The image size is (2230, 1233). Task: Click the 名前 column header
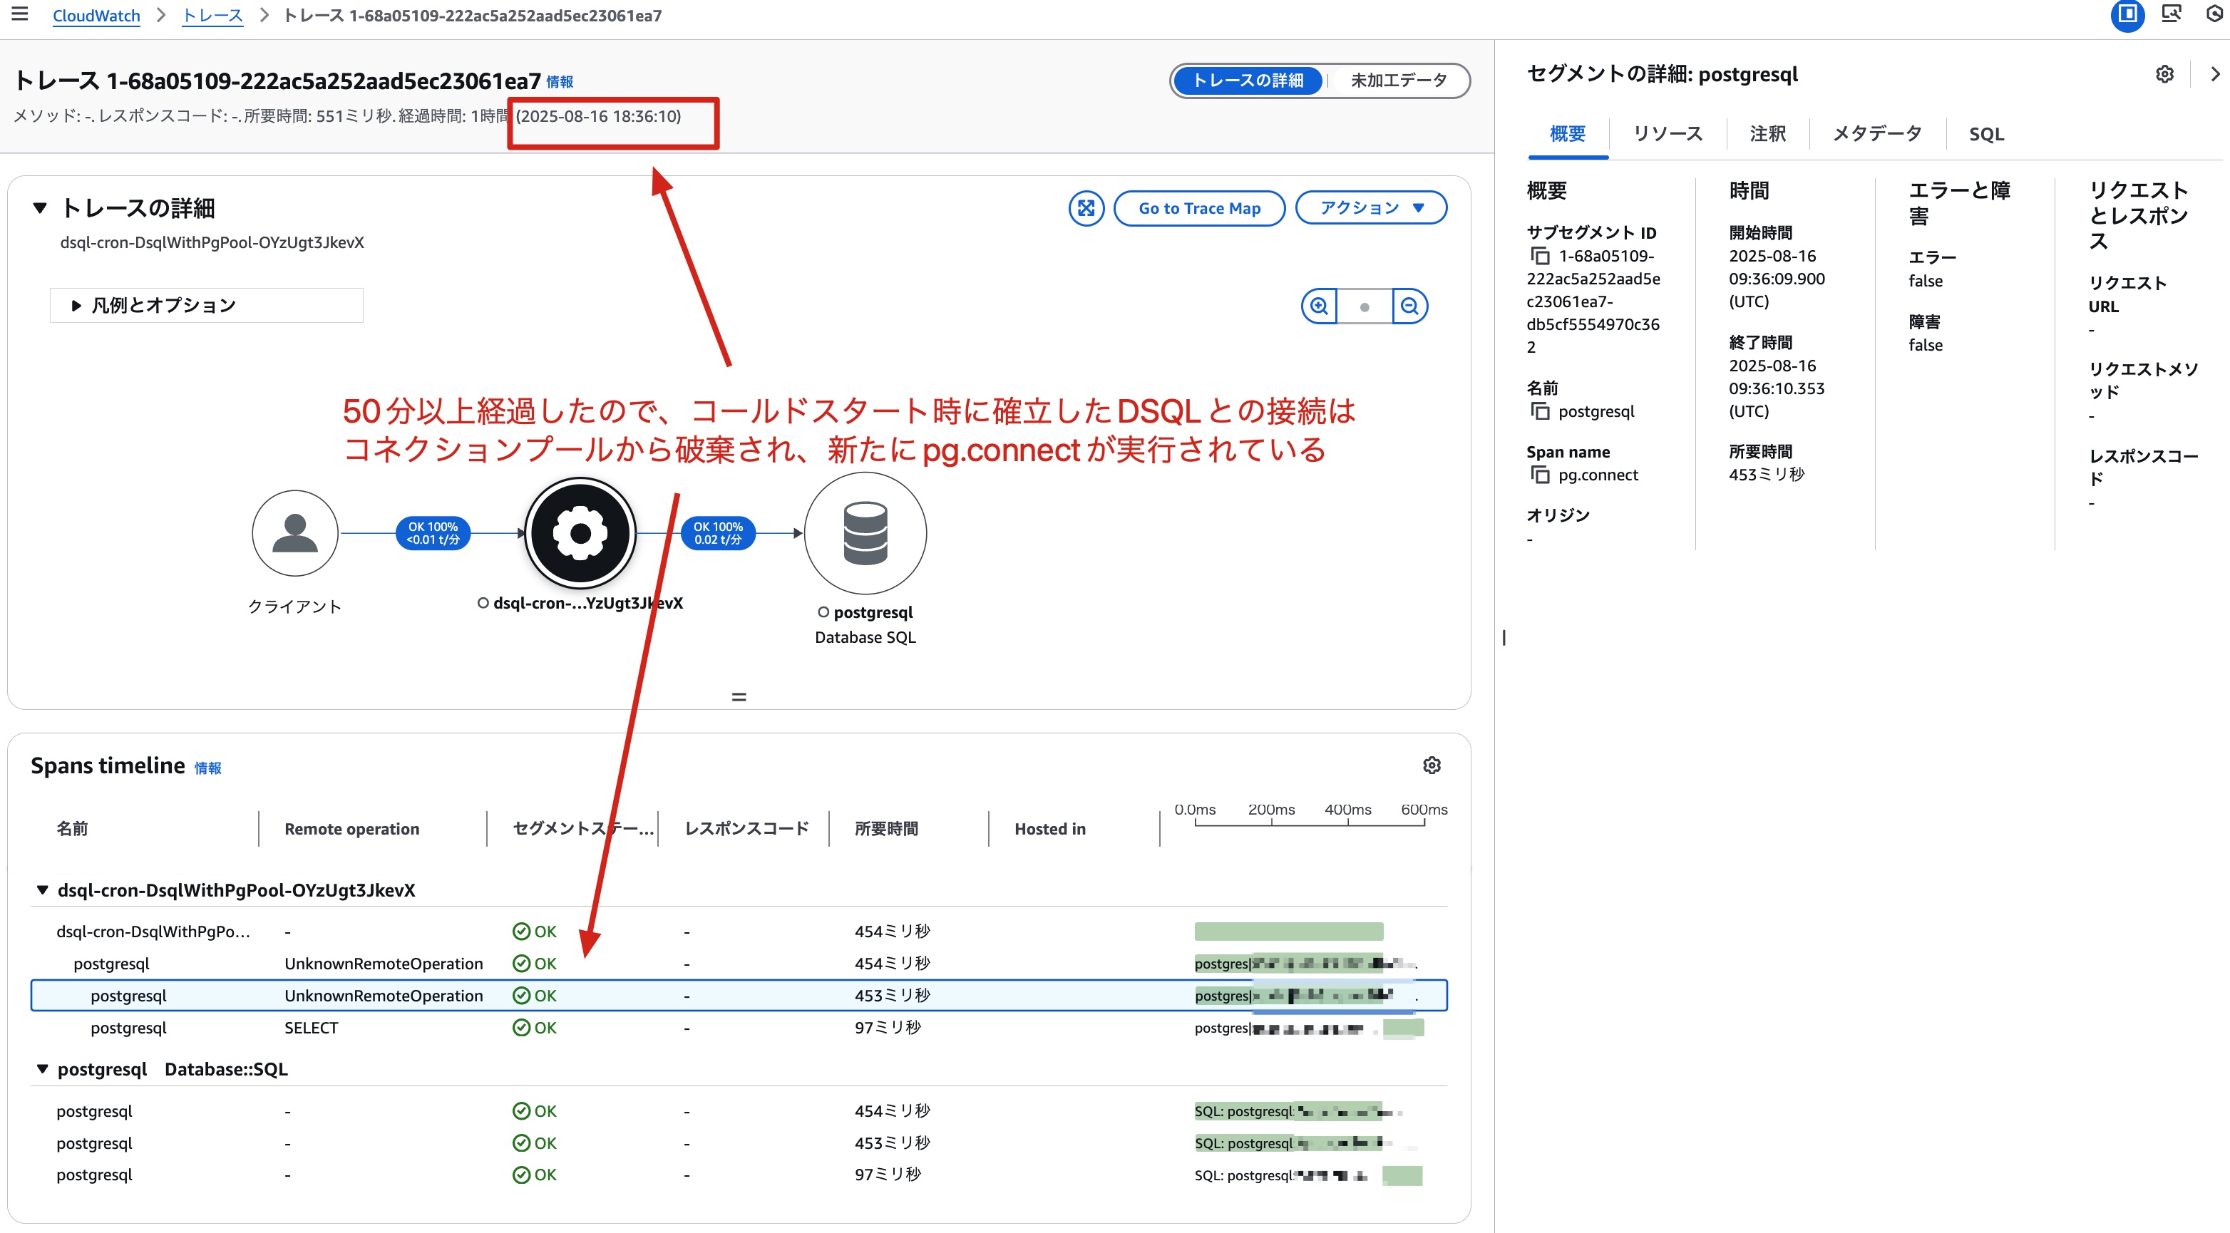[72, 829]
